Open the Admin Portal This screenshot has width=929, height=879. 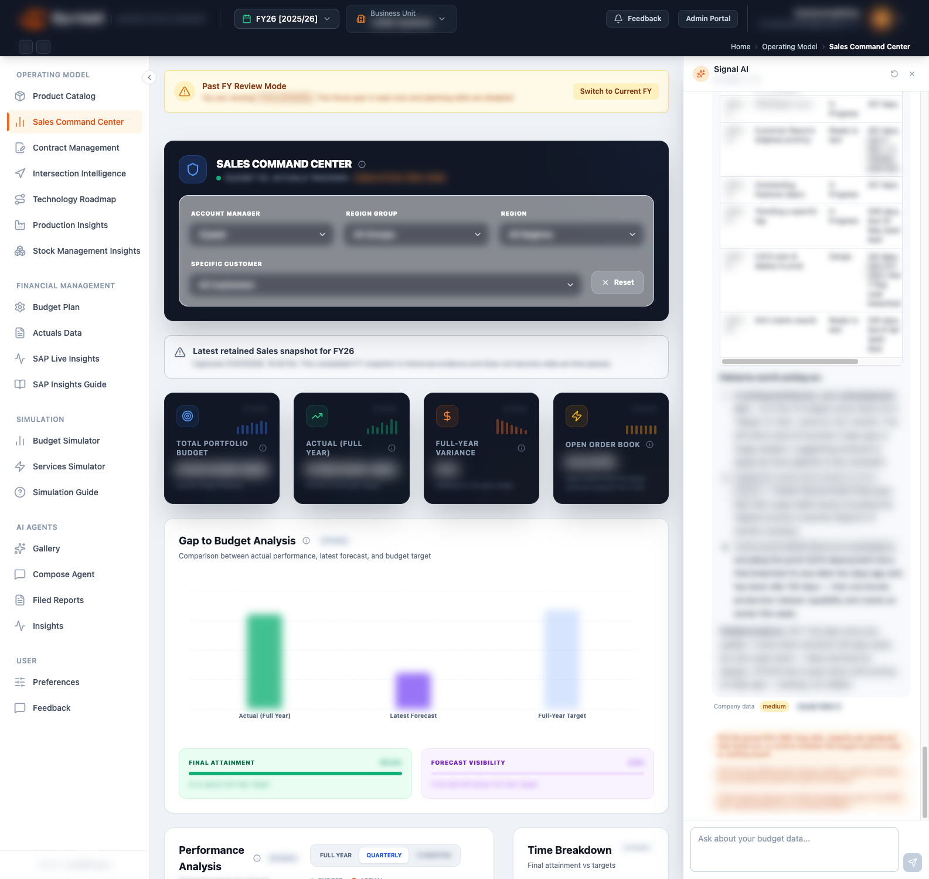pos(708,19)
